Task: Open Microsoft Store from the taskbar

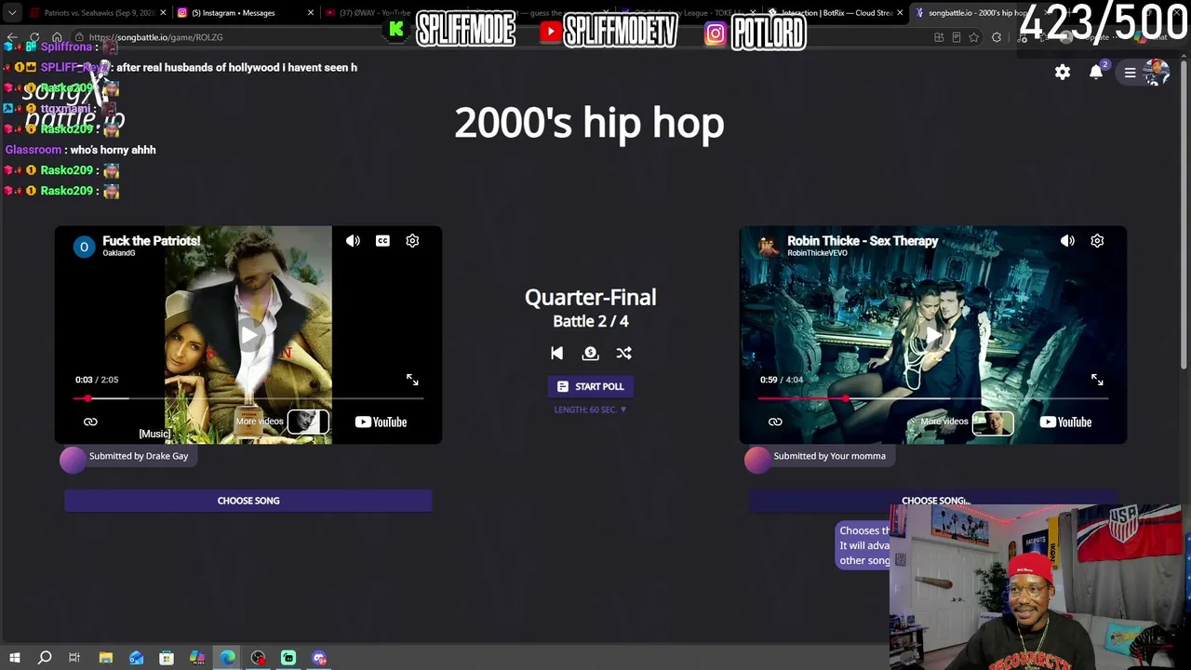Action: pyautogui.click(x=167, y=659)
